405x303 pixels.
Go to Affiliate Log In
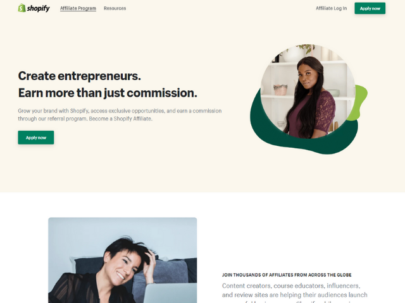point(331,8)
